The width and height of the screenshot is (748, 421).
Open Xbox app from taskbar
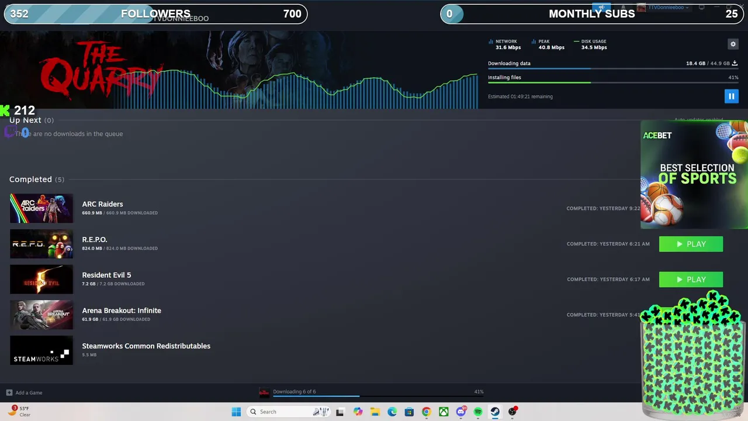444,412
